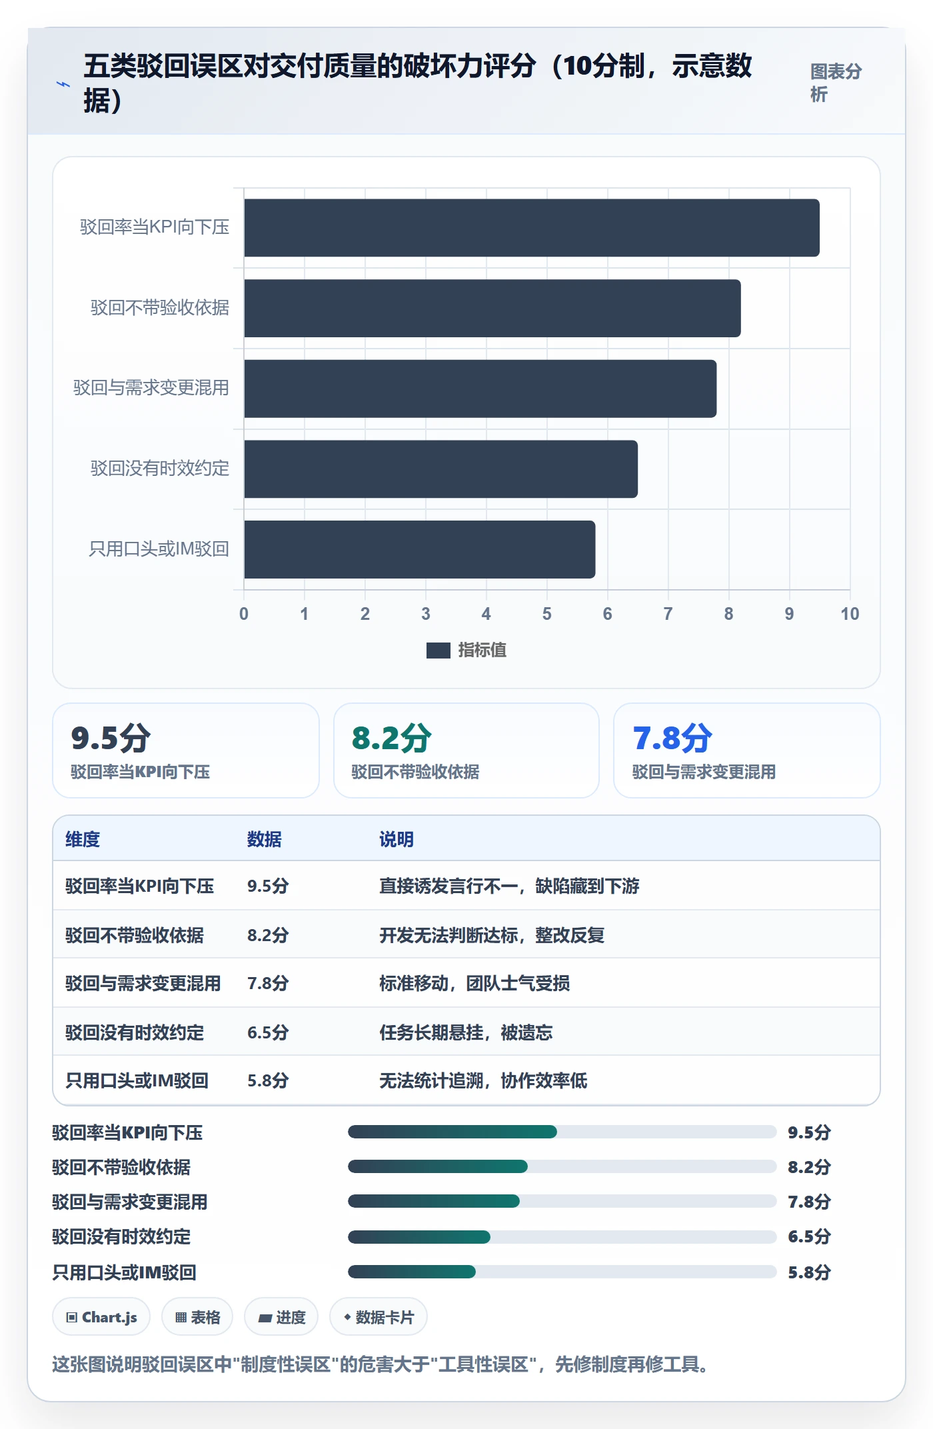Click the Chart.js tag chip
933x1429 pixels.
click(101, 1317)
